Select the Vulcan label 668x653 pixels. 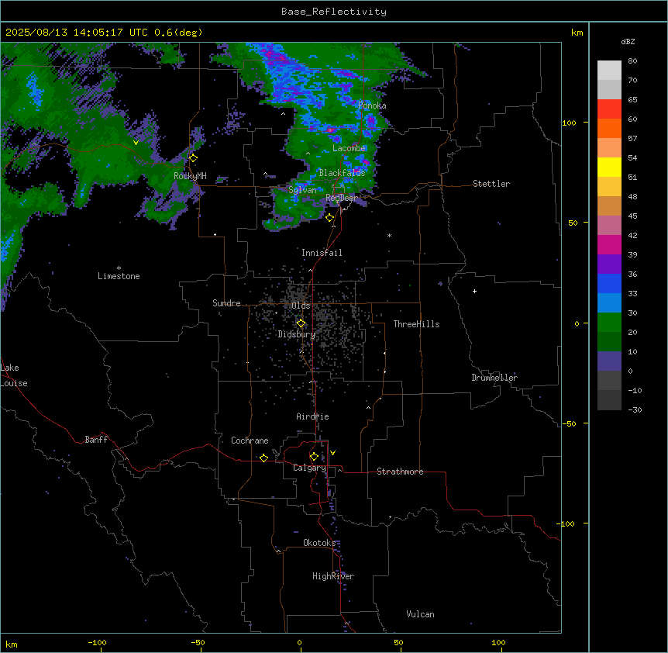420,614
